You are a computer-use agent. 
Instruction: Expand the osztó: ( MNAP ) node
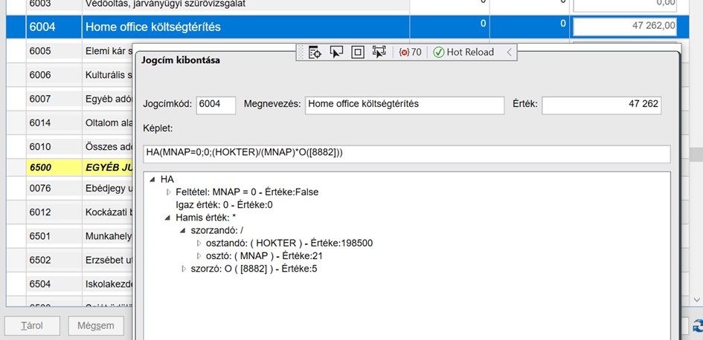(x=199, y=256)
